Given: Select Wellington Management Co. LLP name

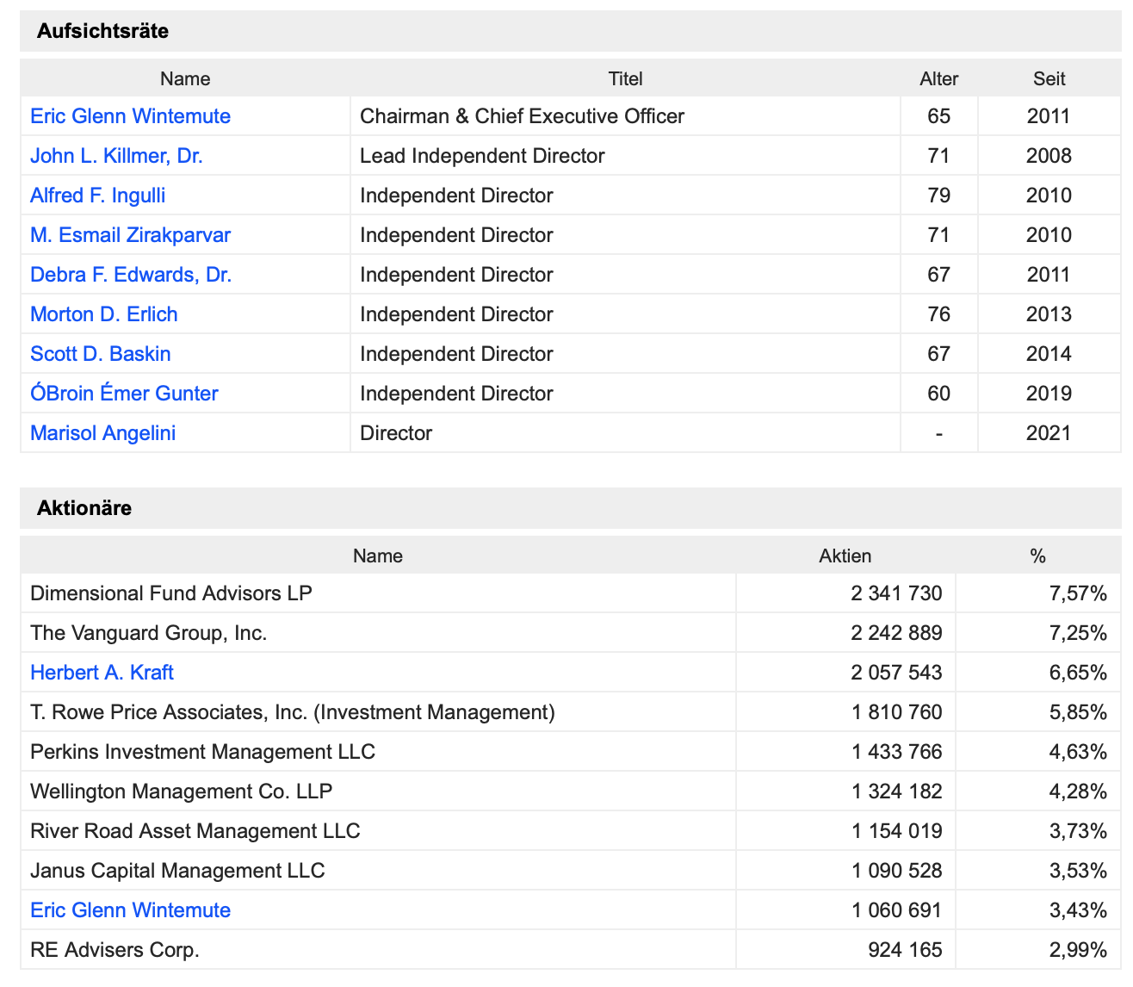Looking at the screenshot, I should click(x=181, y=791).
